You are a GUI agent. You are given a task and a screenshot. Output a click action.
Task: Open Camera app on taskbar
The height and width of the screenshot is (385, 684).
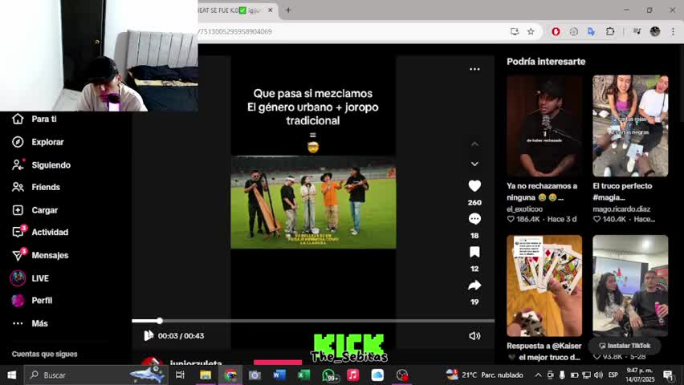pos(254,375)
